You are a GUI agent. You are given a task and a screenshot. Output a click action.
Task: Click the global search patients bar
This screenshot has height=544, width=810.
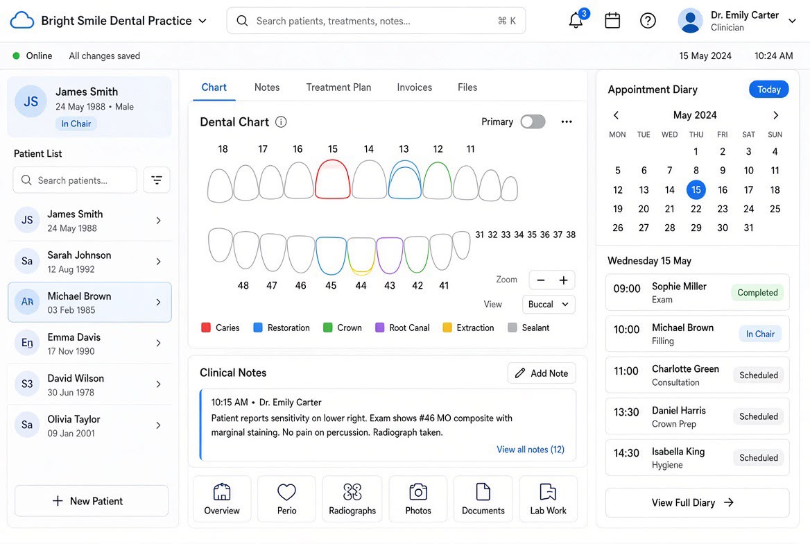click(x=376, y=21)
